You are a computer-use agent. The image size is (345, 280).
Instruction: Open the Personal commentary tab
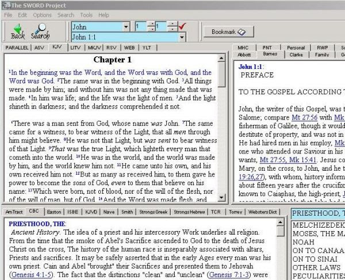(296, 48)
